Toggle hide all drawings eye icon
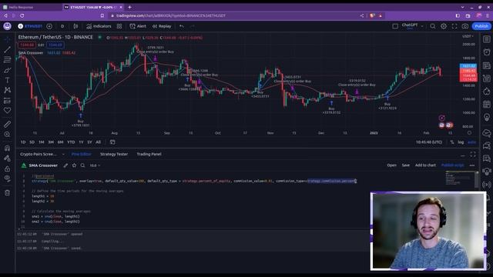 point(7,179)
